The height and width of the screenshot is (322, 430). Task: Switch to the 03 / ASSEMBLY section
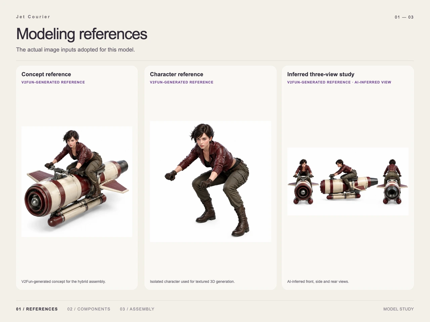point(137,309)
